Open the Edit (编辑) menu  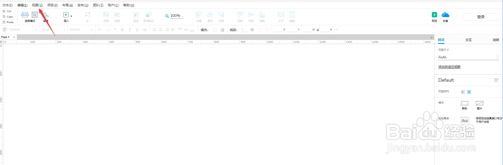click(22, 5)
